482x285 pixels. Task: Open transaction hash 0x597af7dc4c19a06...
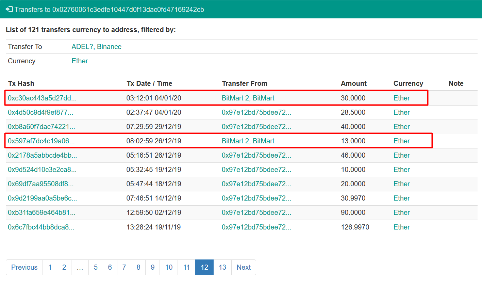41,141
